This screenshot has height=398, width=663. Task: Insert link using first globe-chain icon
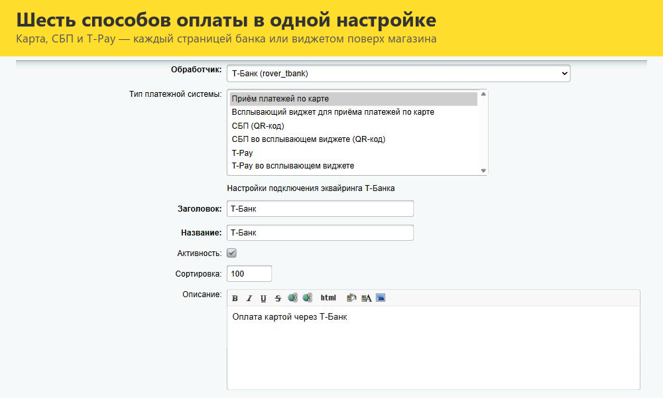click(292, 298)
